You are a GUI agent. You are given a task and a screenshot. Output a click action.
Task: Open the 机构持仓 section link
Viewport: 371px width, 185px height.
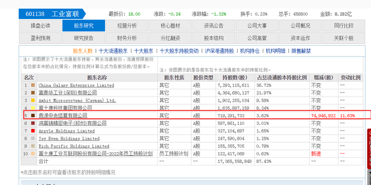point(250,51)
